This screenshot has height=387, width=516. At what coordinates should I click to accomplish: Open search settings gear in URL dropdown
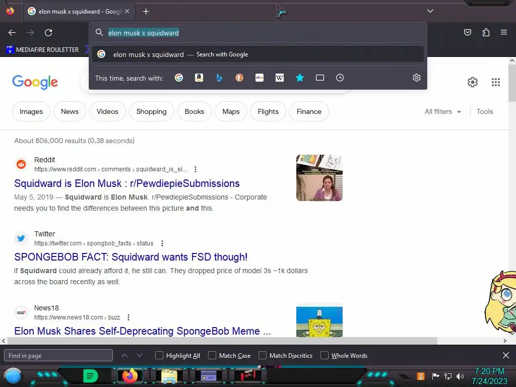[417, 78]
